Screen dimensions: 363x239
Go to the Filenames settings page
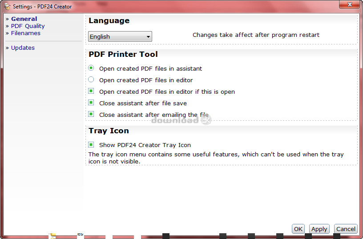[26, 33]
